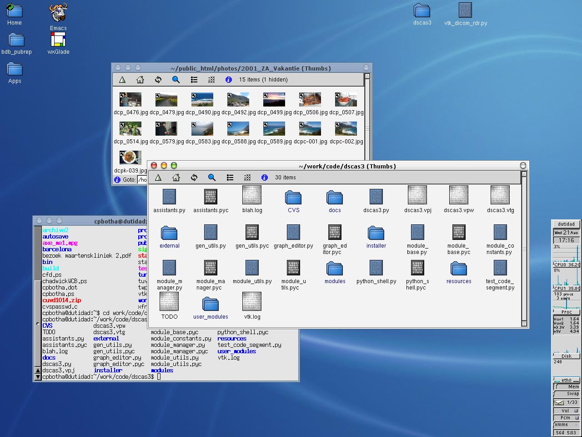The image size is (582, 437).
Task: Select dscas3.py file icon
Action: pyautogui.click(x=376, y=197)
